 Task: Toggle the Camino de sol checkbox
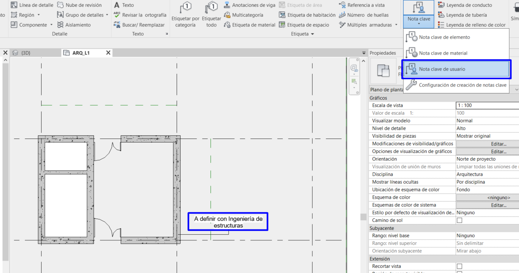459,220
